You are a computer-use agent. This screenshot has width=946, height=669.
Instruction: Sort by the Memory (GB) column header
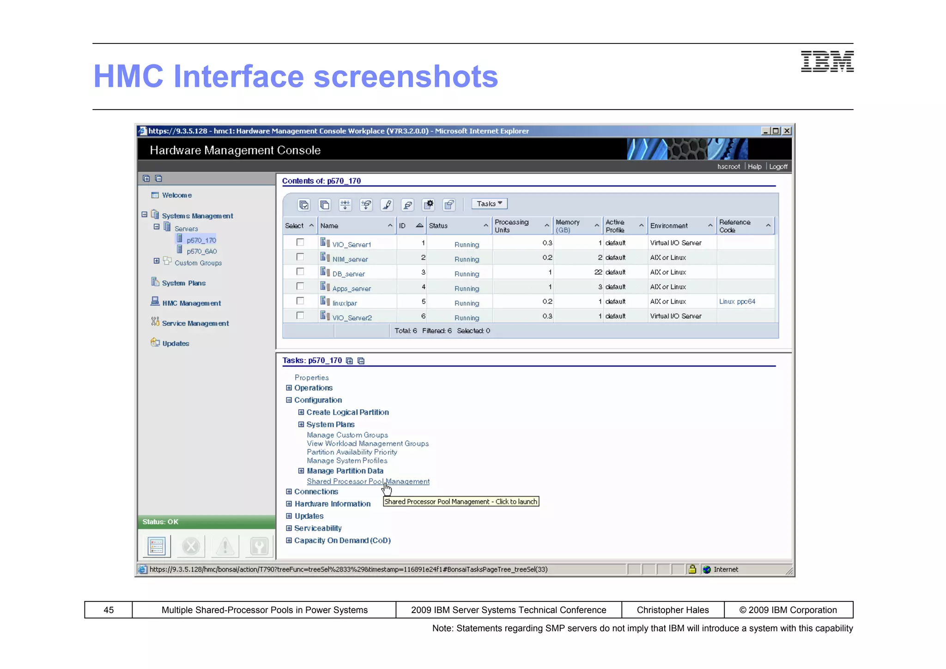[x=578, y=226]
